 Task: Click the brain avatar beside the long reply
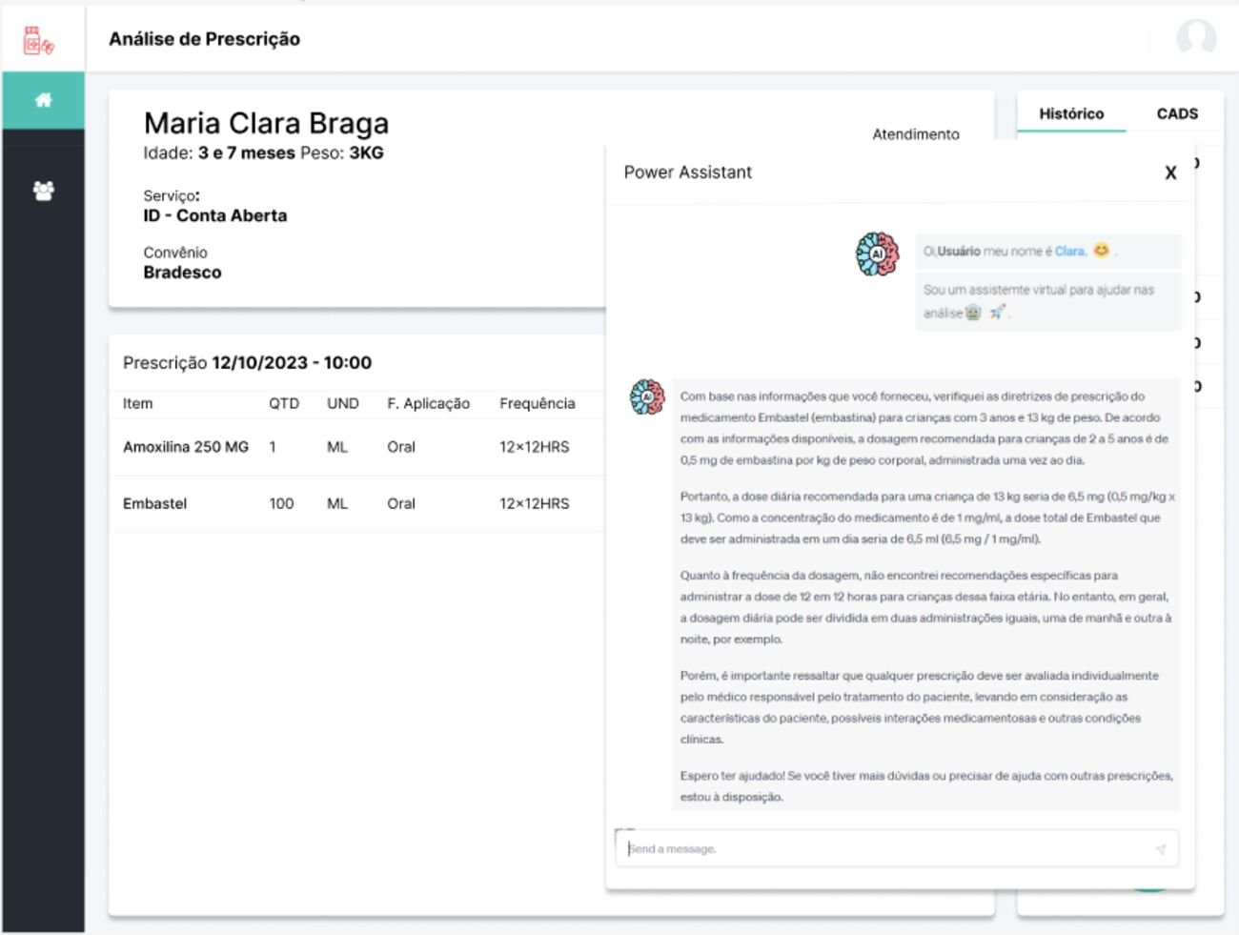(x=647, y=396)
